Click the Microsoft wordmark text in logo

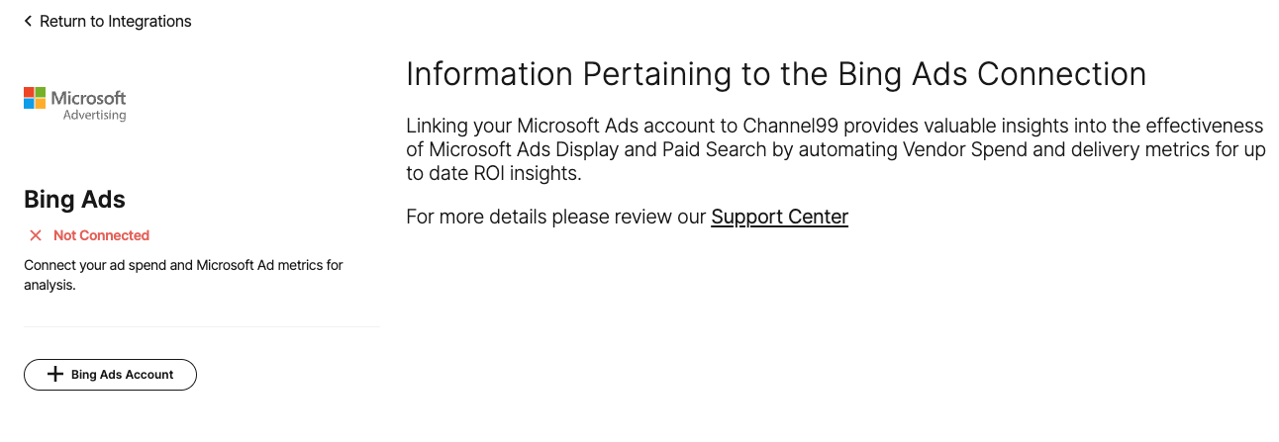point(89,98)
